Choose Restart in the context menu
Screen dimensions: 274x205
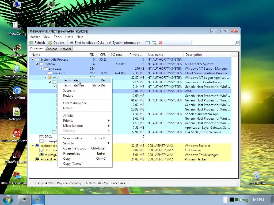click(85, 96)
